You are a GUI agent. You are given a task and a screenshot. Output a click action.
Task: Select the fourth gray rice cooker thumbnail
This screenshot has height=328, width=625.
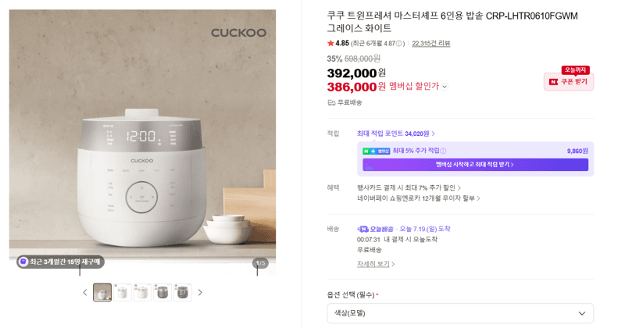(x=162, y=293)
